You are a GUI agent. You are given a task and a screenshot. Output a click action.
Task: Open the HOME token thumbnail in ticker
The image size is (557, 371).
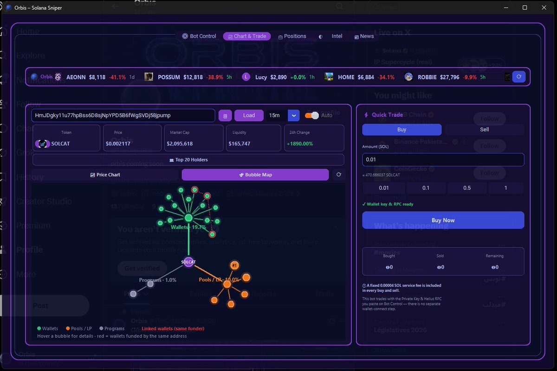[x=329, y=77]
